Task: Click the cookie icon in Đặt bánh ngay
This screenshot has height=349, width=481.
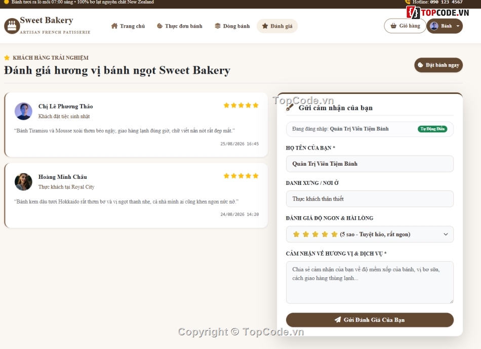Action: (421, 65)
